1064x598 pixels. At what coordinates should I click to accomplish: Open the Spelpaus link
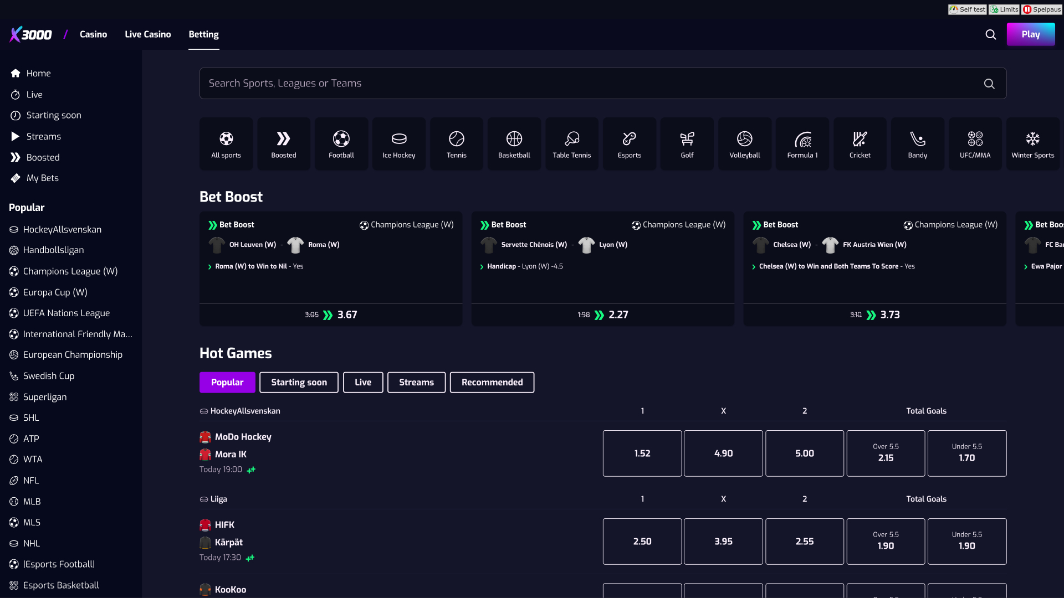point(1042,9)
